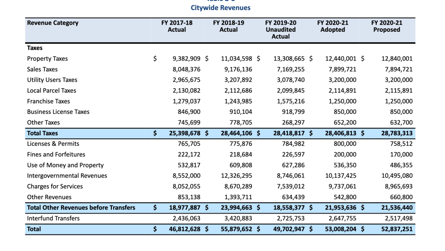Screen dimensions: 445x251
Task: Select the Licenses & Permits row label
Action: [x=53, y=144]
